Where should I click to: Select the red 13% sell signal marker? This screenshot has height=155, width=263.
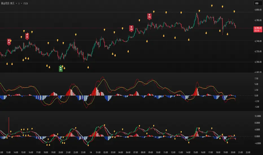click(x=131, y=28)
